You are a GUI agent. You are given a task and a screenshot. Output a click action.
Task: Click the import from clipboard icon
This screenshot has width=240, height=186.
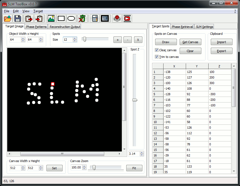point(39,19)
